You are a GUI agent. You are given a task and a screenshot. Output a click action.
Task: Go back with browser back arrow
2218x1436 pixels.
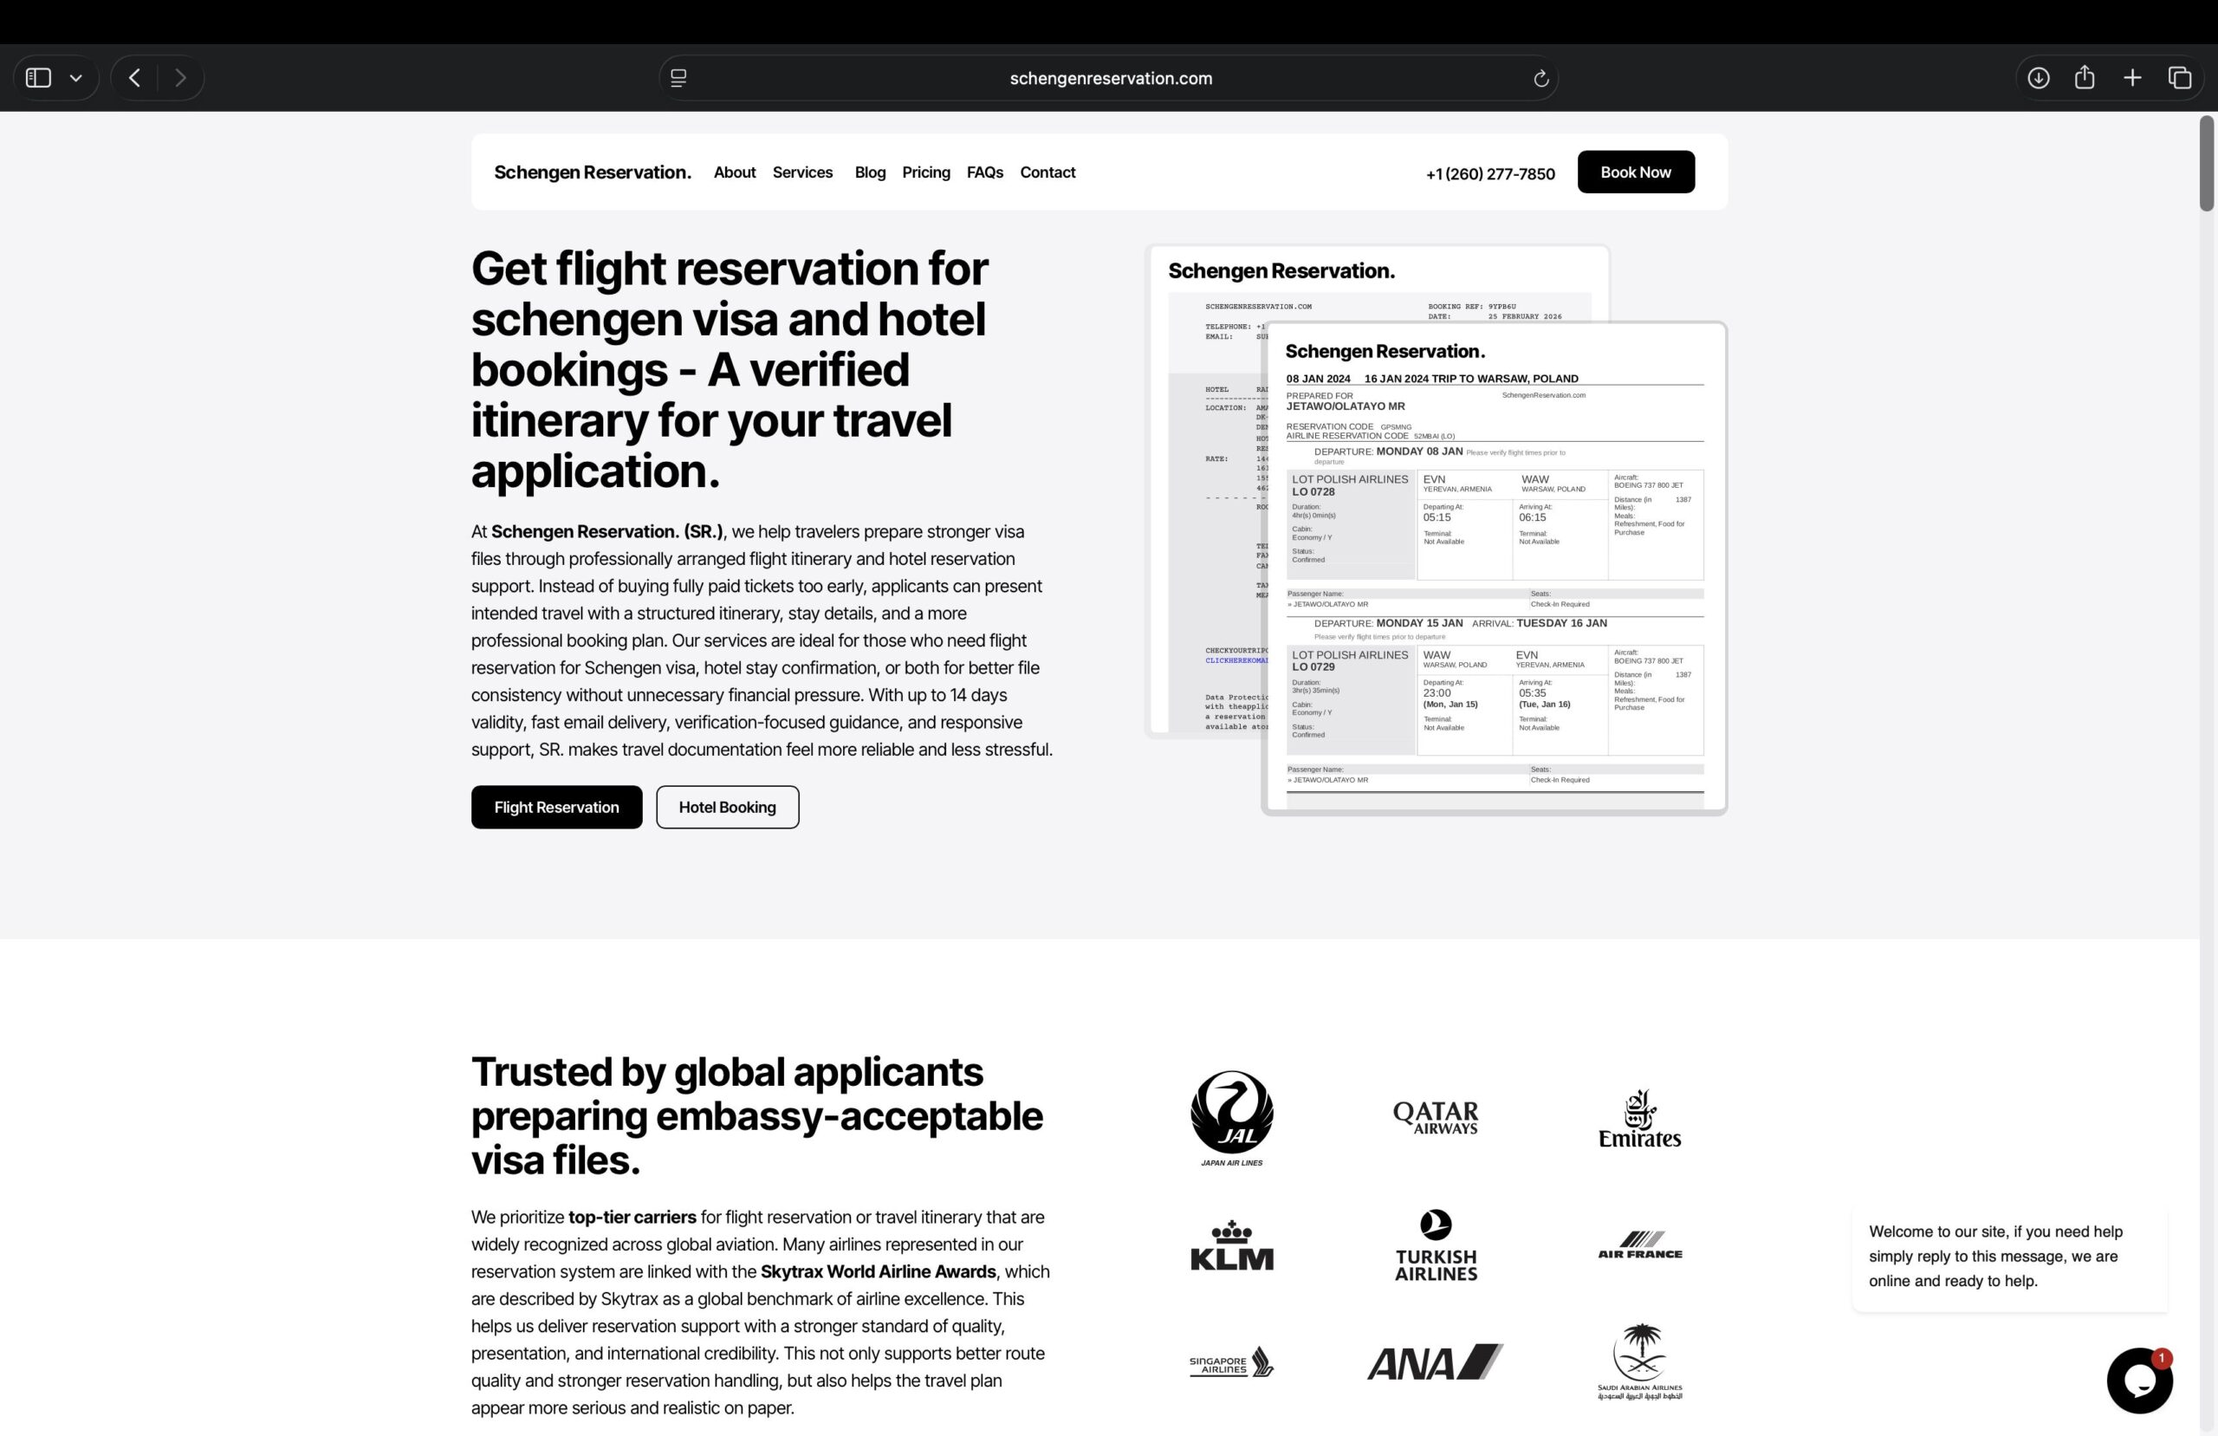coord(135,78)
